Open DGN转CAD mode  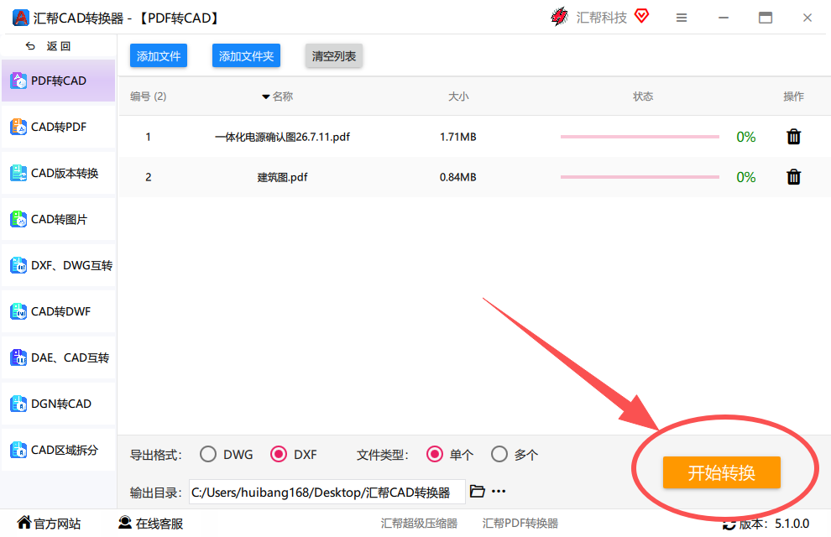pos(58,404)
